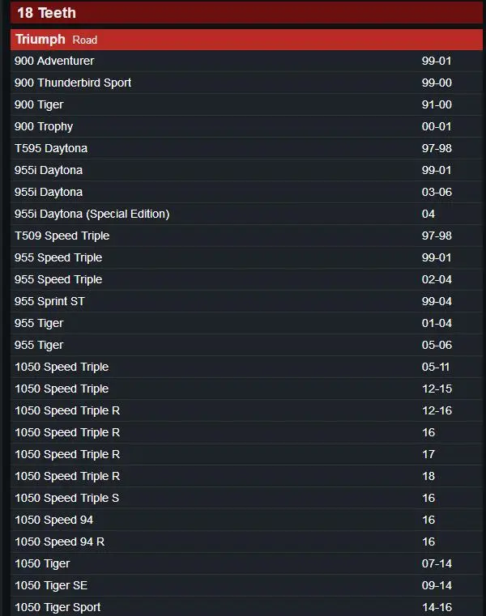Choose the 900 Trophy row

point(44,126)
